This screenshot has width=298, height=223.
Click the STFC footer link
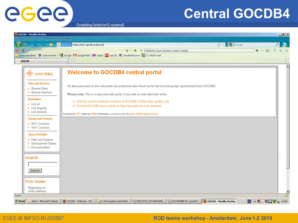(x=78, y=114)
